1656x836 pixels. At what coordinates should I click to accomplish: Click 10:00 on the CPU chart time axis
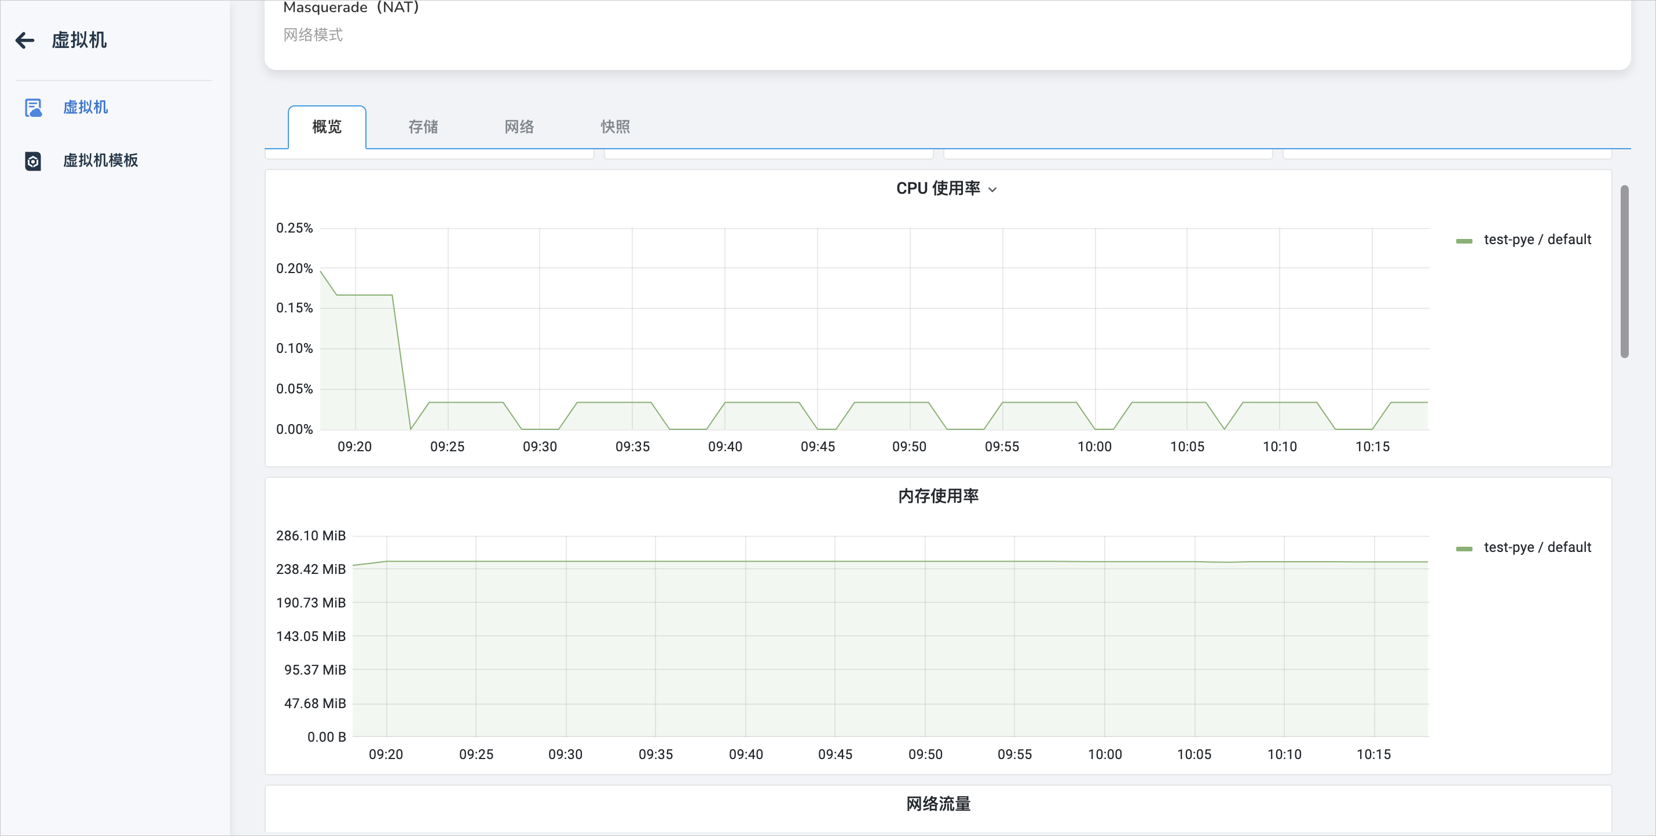click(x=1095, y=447)
